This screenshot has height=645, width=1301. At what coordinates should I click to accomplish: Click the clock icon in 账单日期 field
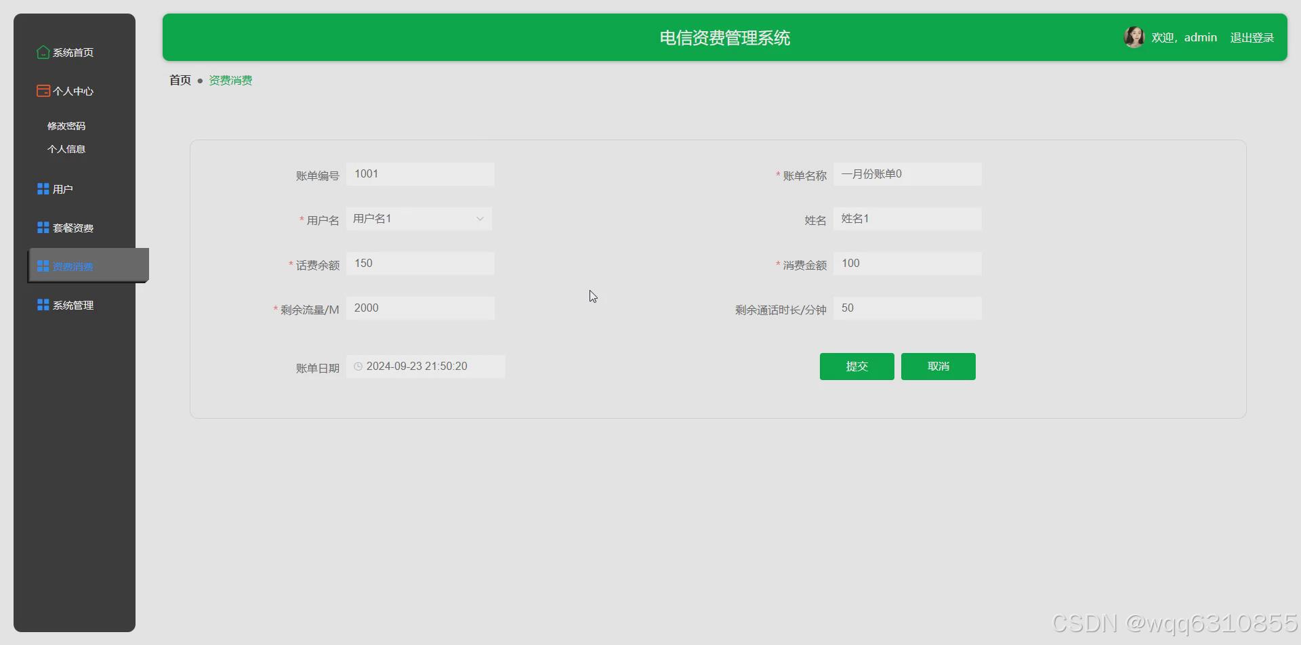click(358, 367)
